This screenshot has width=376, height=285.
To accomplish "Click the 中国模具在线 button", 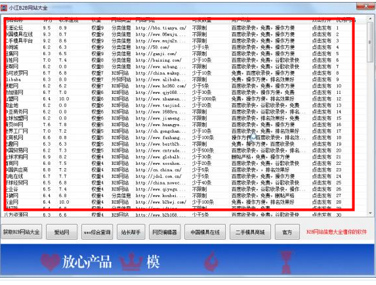I will pos(205,232).
